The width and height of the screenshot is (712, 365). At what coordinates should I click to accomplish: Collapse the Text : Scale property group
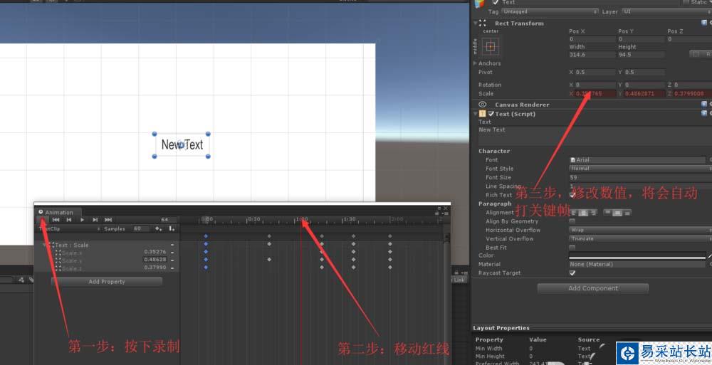coord(46,245)
